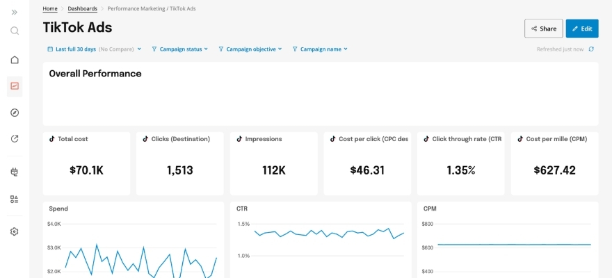Click the Share button

coord(544,28)
